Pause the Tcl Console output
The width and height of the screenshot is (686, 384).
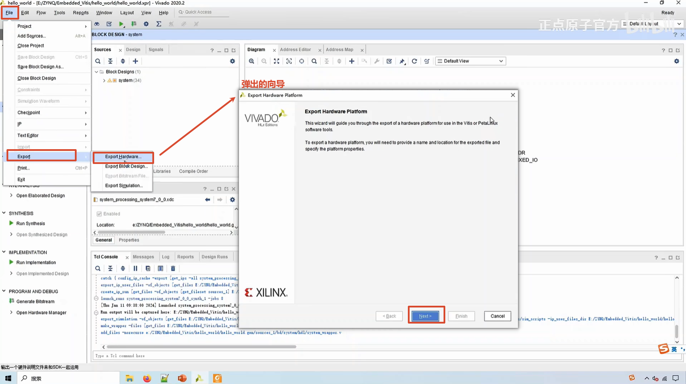(135, 268)
